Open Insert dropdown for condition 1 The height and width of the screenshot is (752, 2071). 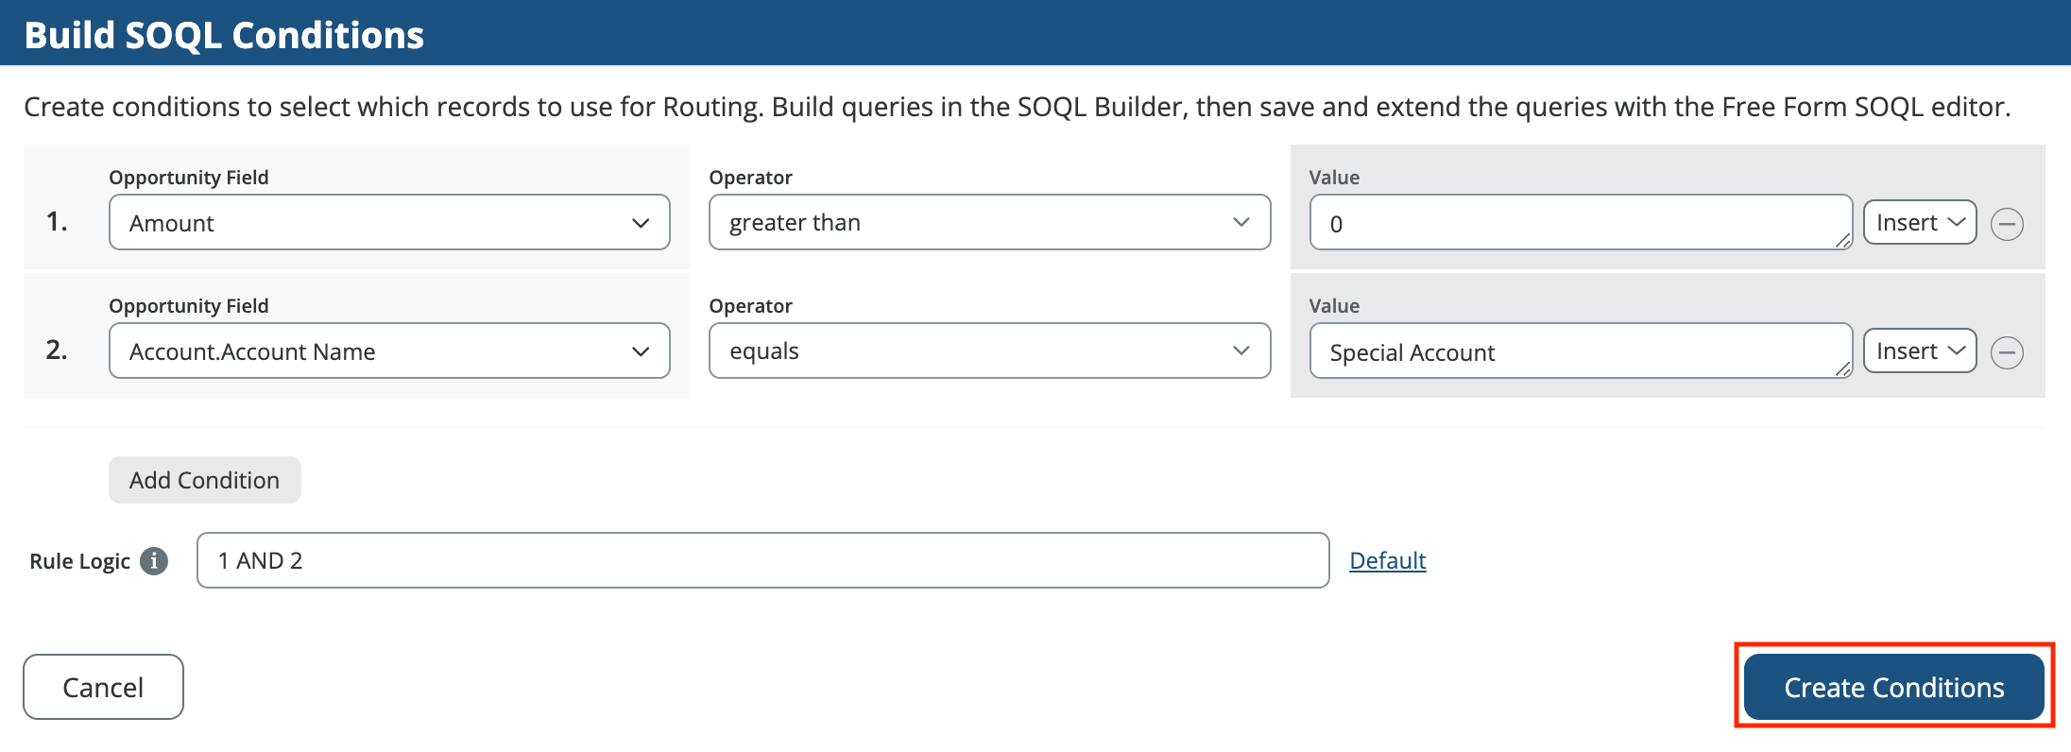(1919, 223)
